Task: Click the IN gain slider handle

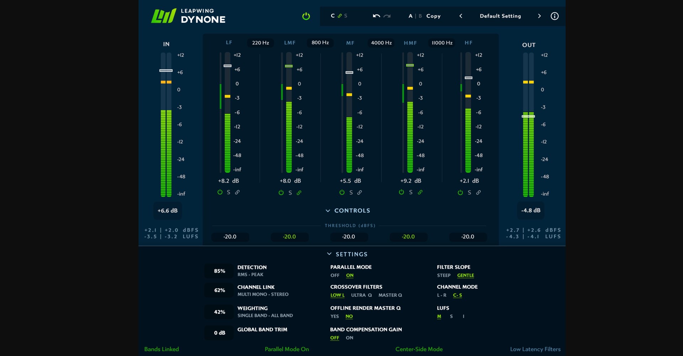Action: tap(166, 70)
